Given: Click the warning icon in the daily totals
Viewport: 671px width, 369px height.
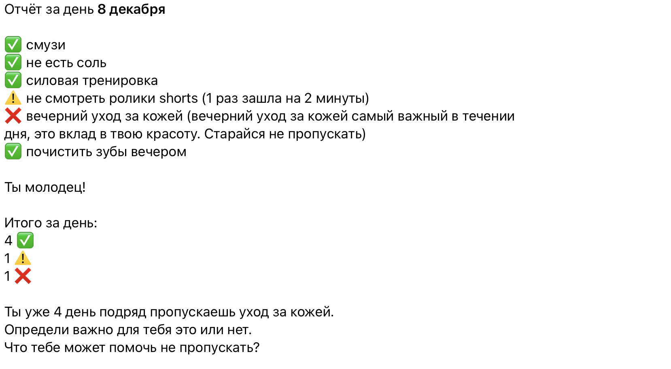Looking at the screenshot, I should 23,259.
